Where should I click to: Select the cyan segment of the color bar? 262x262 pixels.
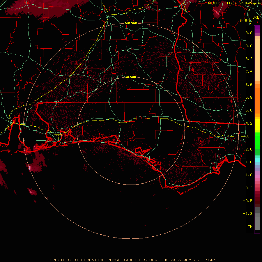(x=257, y=160)
